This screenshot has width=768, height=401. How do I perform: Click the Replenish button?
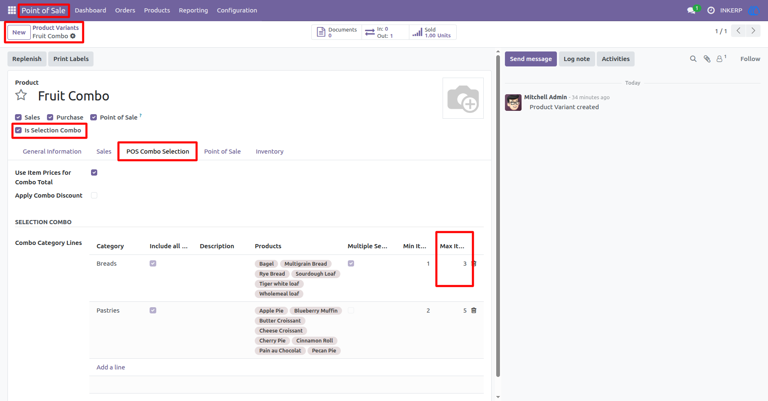(x=27, y=59)
